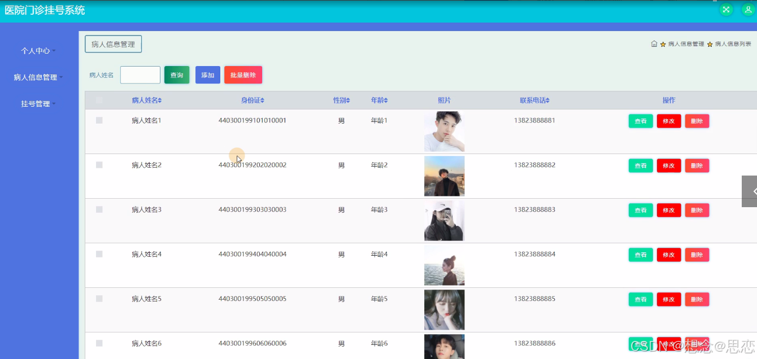Click the 添加 button

coord(208,75)
